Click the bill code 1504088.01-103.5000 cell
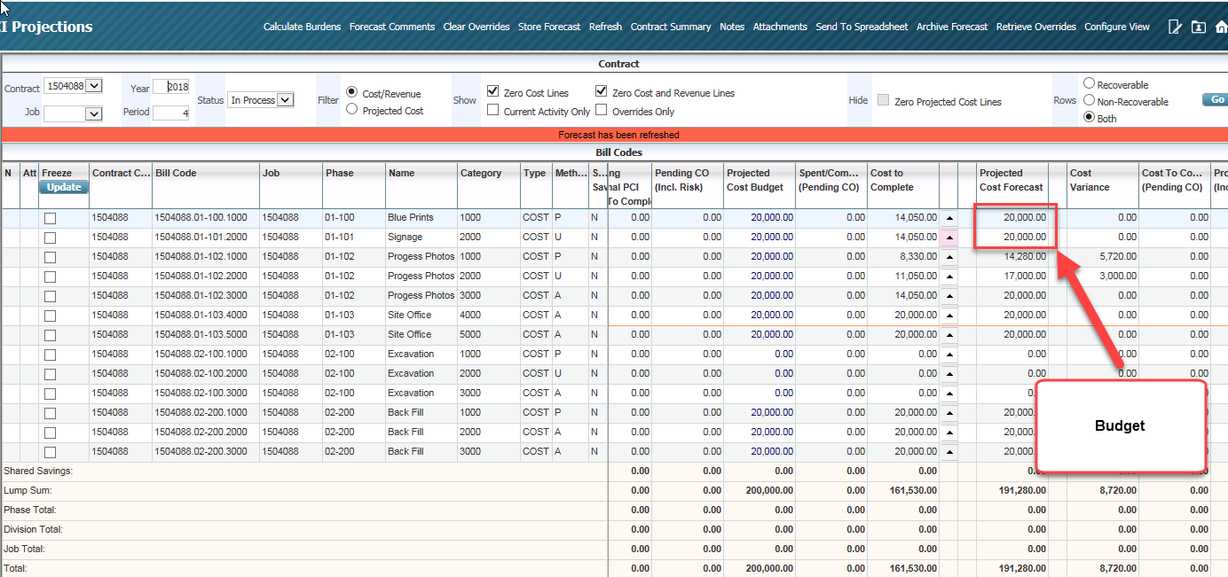Viewport: 1228px width, 577px height. pos(206,334)
